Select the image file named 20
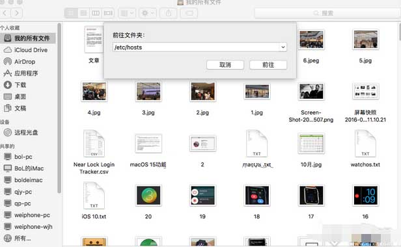This screenshot has width=401, height=247. (148, 196)
